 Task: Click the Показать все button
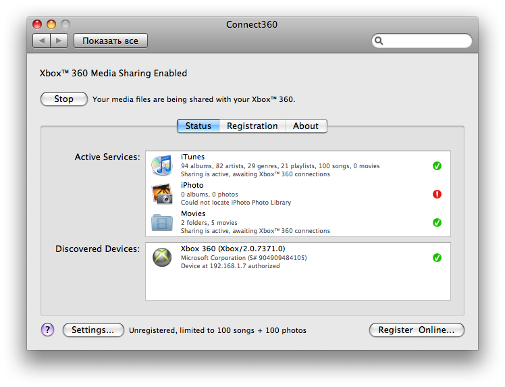(111, 41)
